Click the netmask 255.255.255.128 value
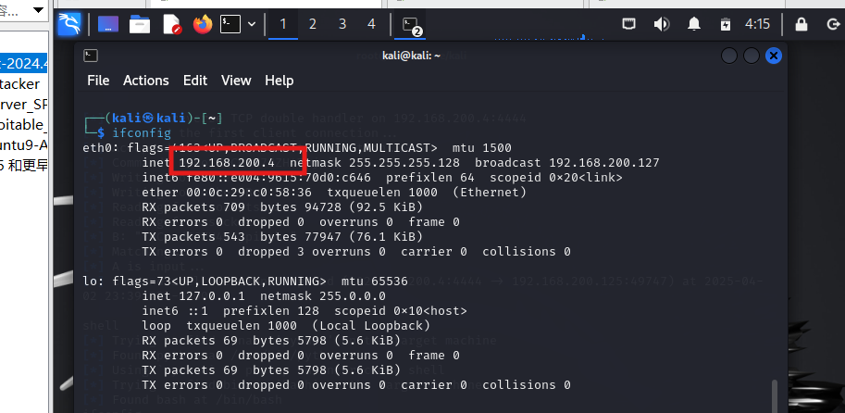 (404, 163)
